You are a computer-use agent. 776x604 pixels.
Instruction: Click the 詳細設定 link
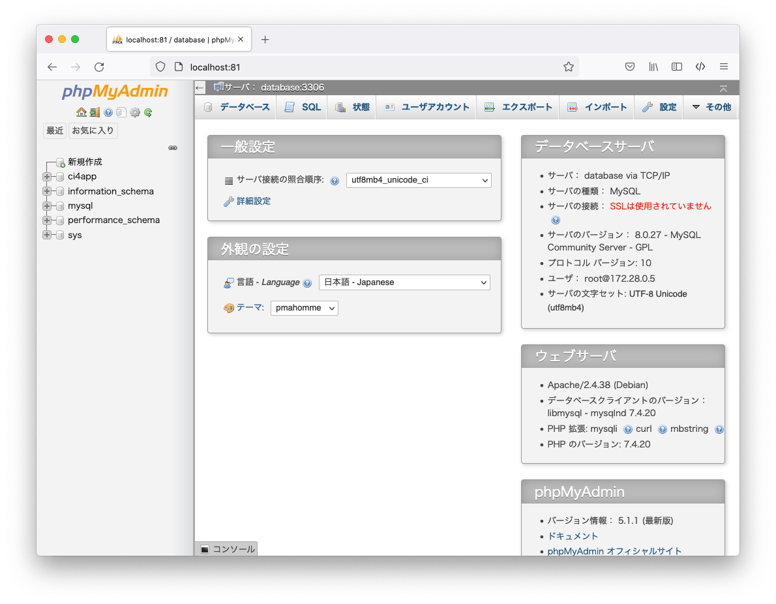254,201
